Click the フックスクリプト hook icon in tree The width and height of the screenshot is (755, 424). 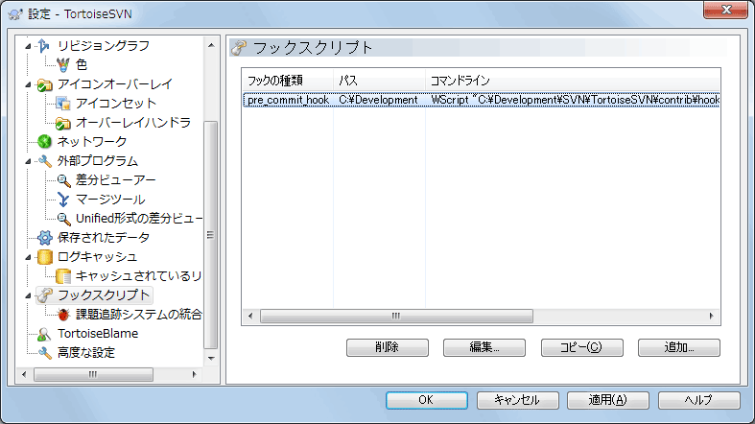[x=44, y=295]
